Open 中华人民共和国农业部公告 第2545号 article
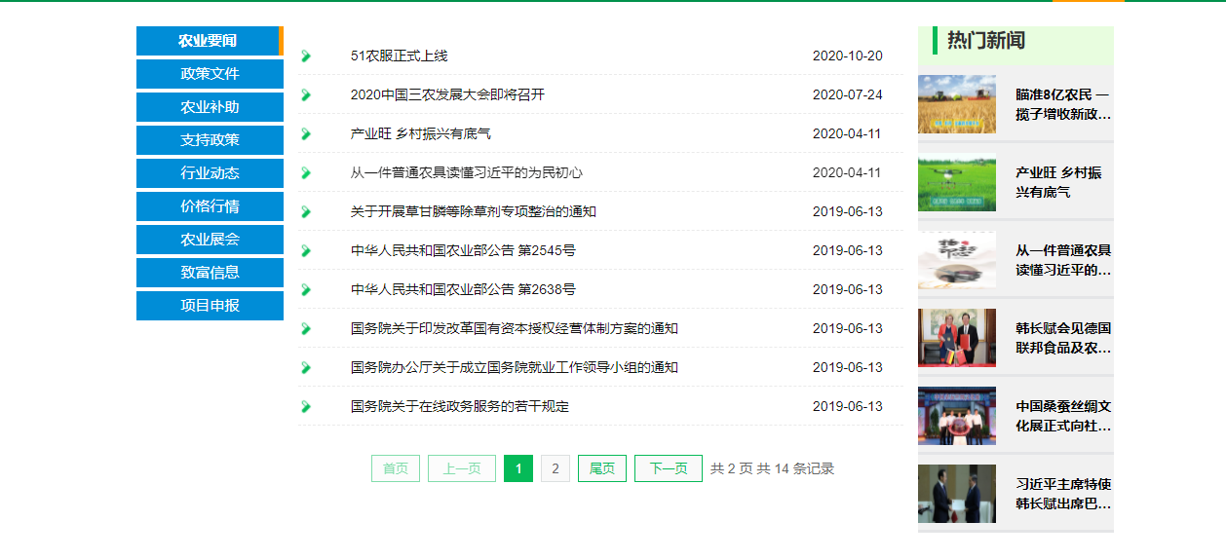This screenshot has height=559, width=1226. [x=463, y=251]
